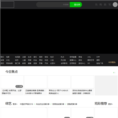Open 军事 channel link

[x=41, y=63]
